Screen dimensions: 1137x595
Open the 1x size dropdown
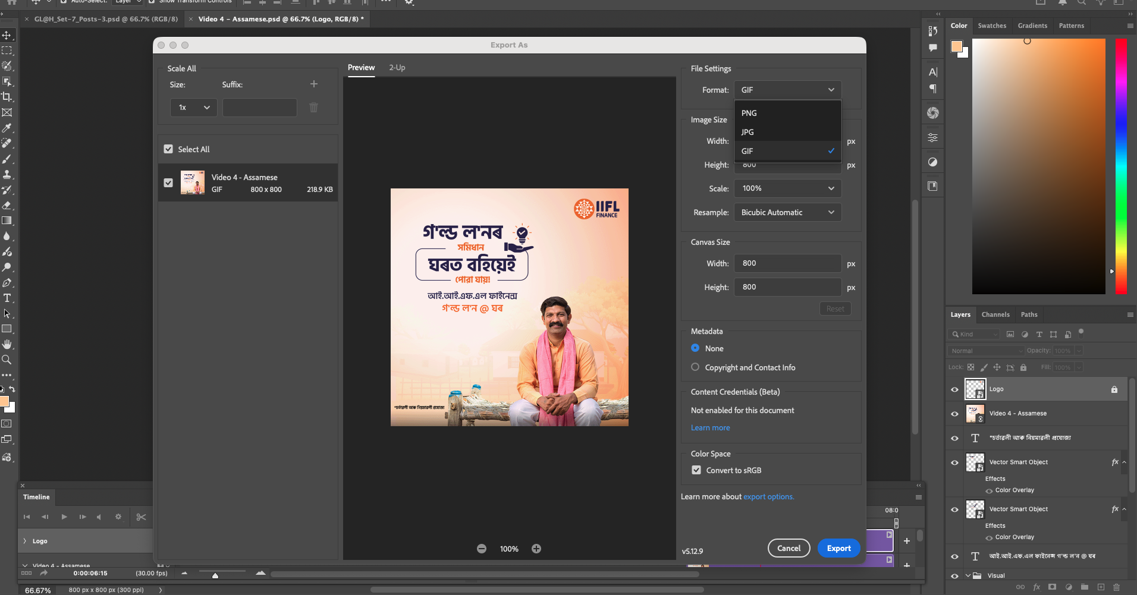[194, 108]
